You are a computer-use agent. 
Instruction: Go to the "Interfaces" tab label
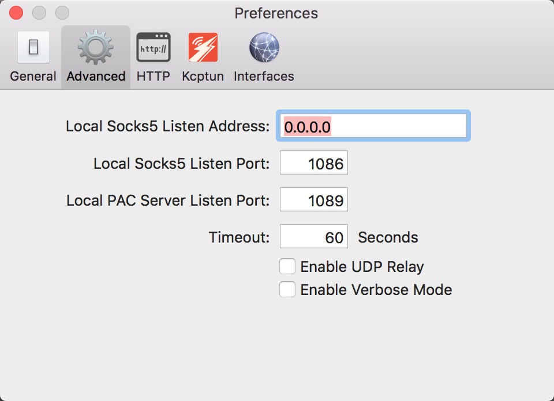point(264,76)
